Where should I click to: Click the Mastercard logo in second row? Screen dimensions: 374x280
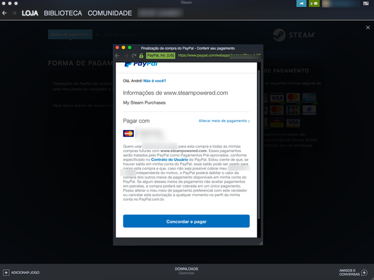[277, 110]
